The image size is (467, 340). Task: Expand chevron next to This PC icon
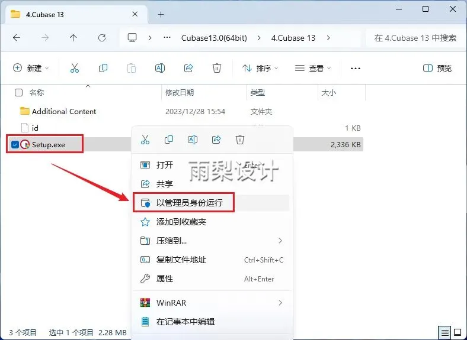[x=150, y=38]
